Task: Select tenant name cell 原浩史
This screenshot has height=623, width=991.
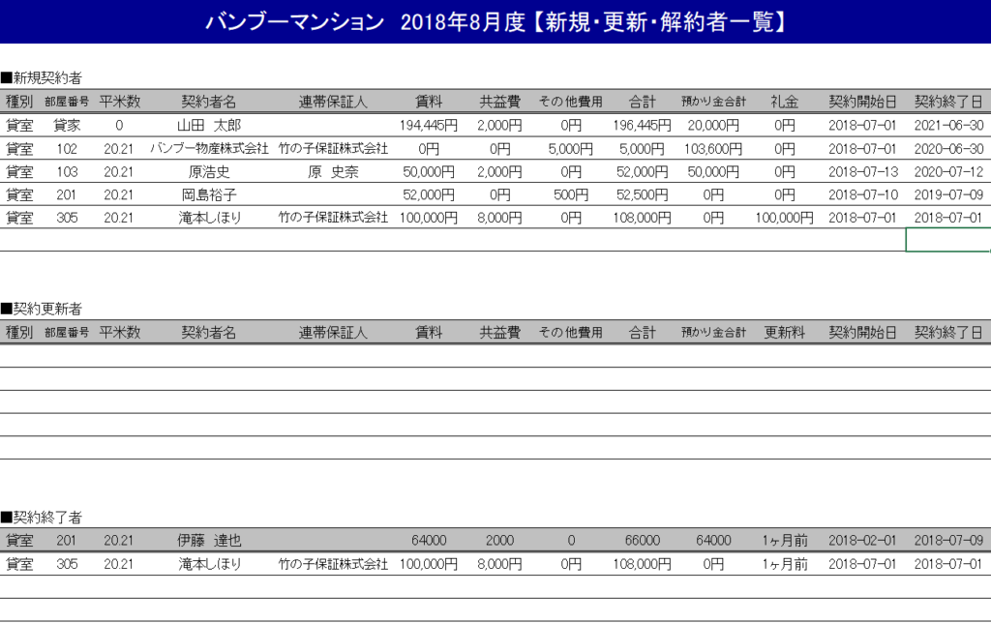Action: point(209,172)
